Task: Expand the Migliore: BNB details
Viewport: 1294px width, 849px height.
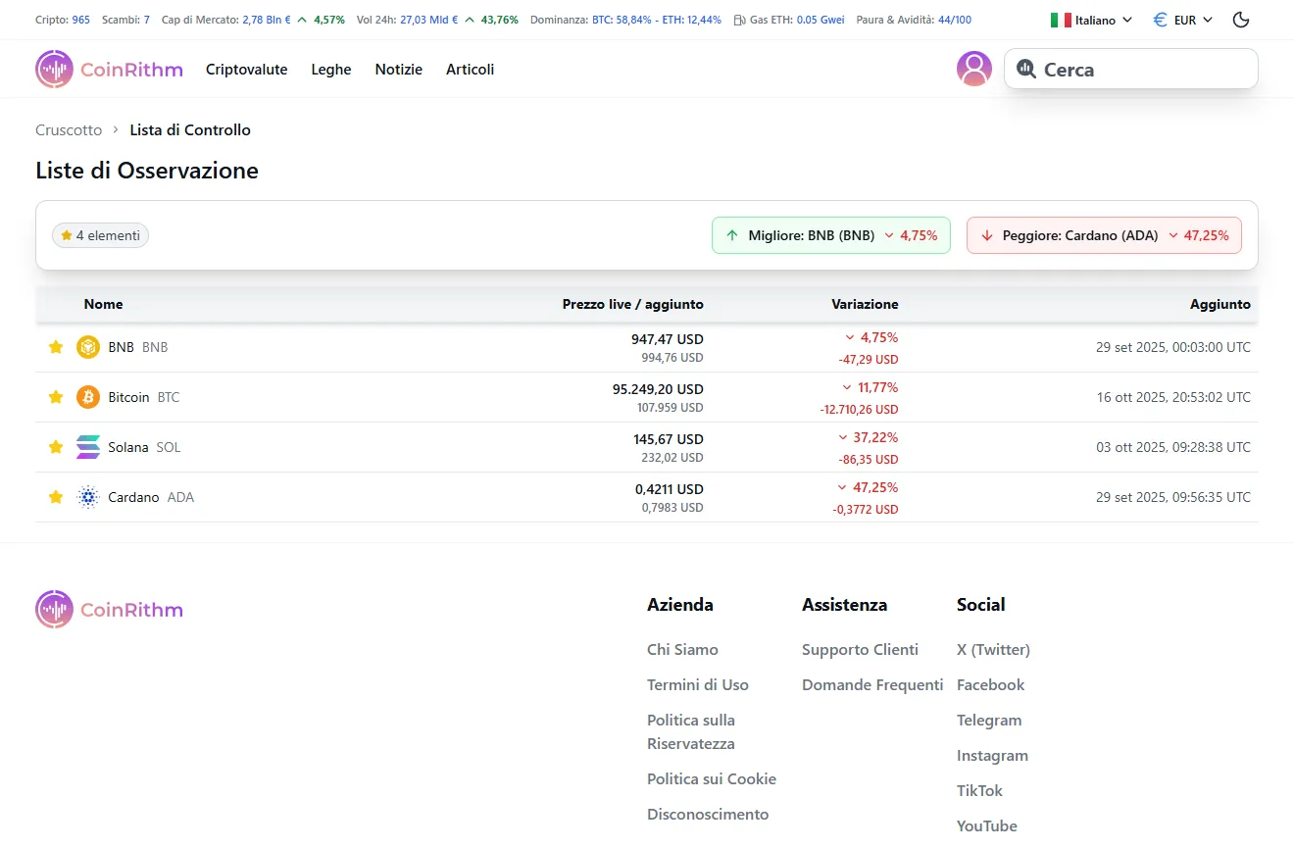Action: pos(830,235)
